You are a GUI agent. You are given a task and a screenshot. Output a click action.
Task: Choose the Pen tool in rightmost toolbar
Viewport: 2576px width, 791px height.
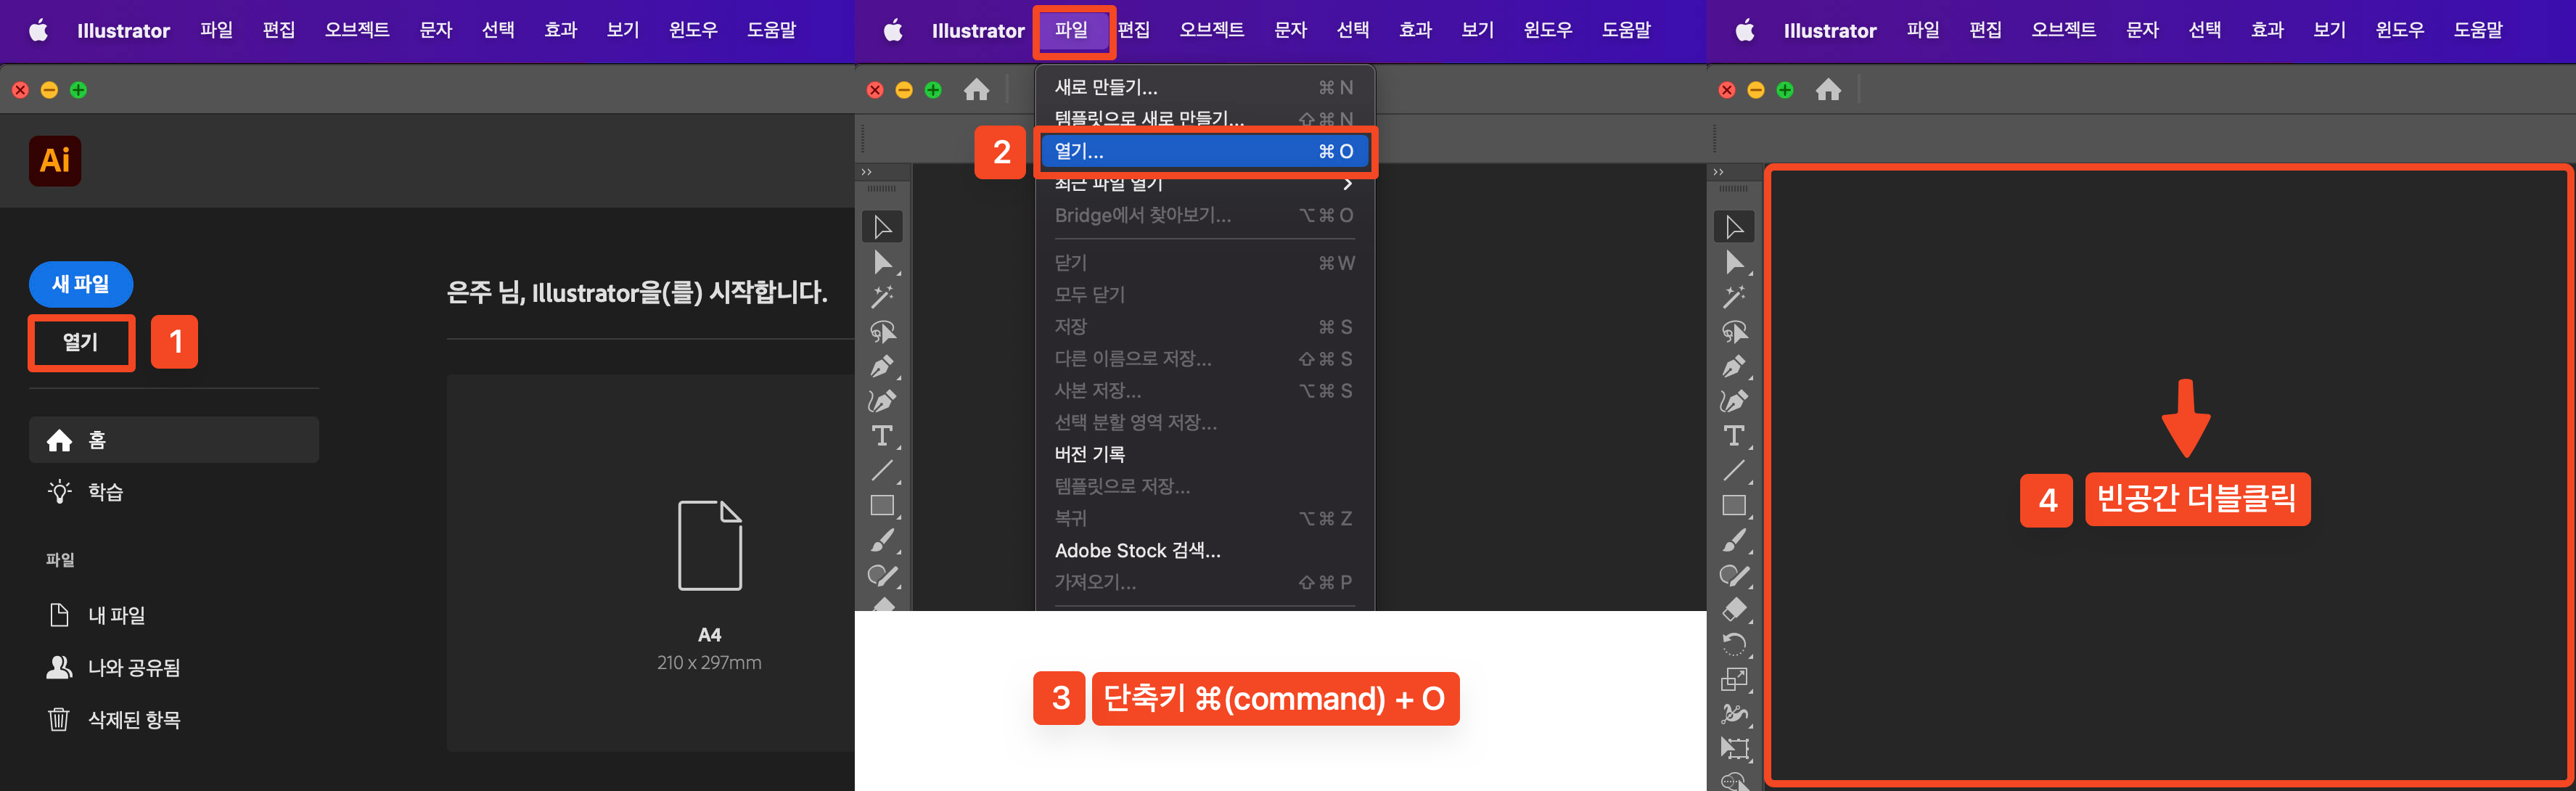pyautogui.click(x=1734, y=366)
